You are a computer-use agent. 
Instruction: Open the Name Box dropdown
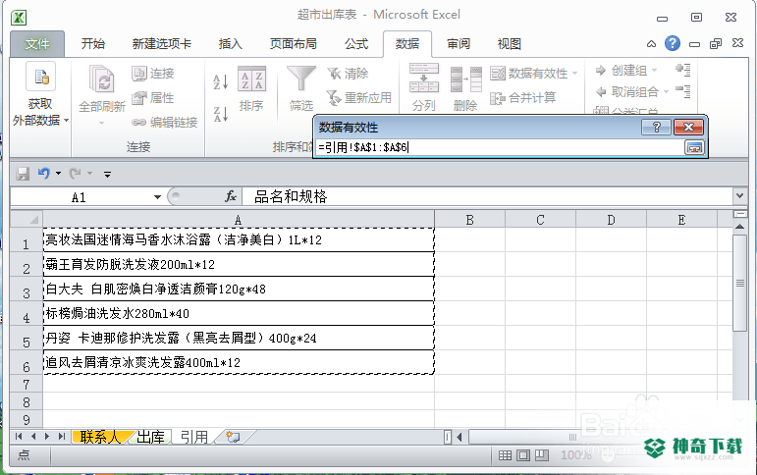157,197
